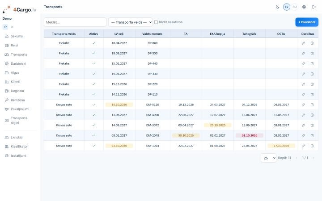
Task: Click pencil icon for DM-1024
Action: click(x=303, y=146)
